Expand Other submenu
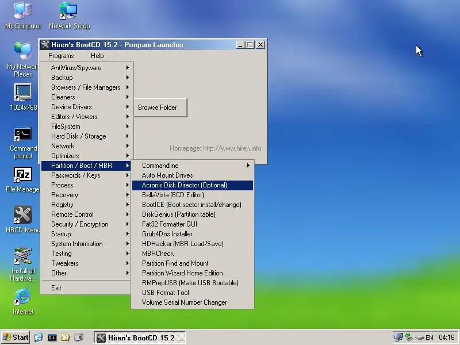 (x=86, y=273)
